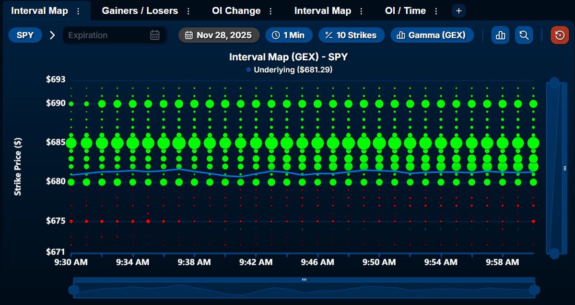Open the OI Change tab options menu
Viewport: 575px width, 305px height.
pos(271,10)
